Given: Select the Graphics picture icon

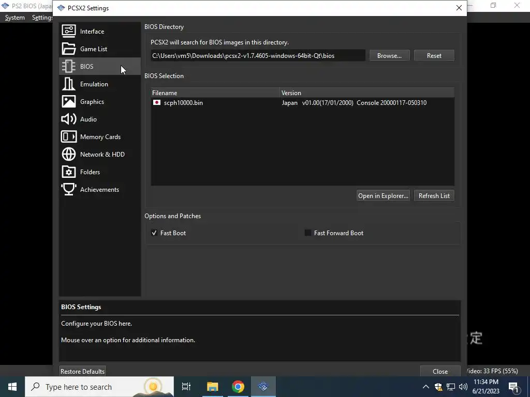Looking at the screenshot, I should click(x=69, y=101).
